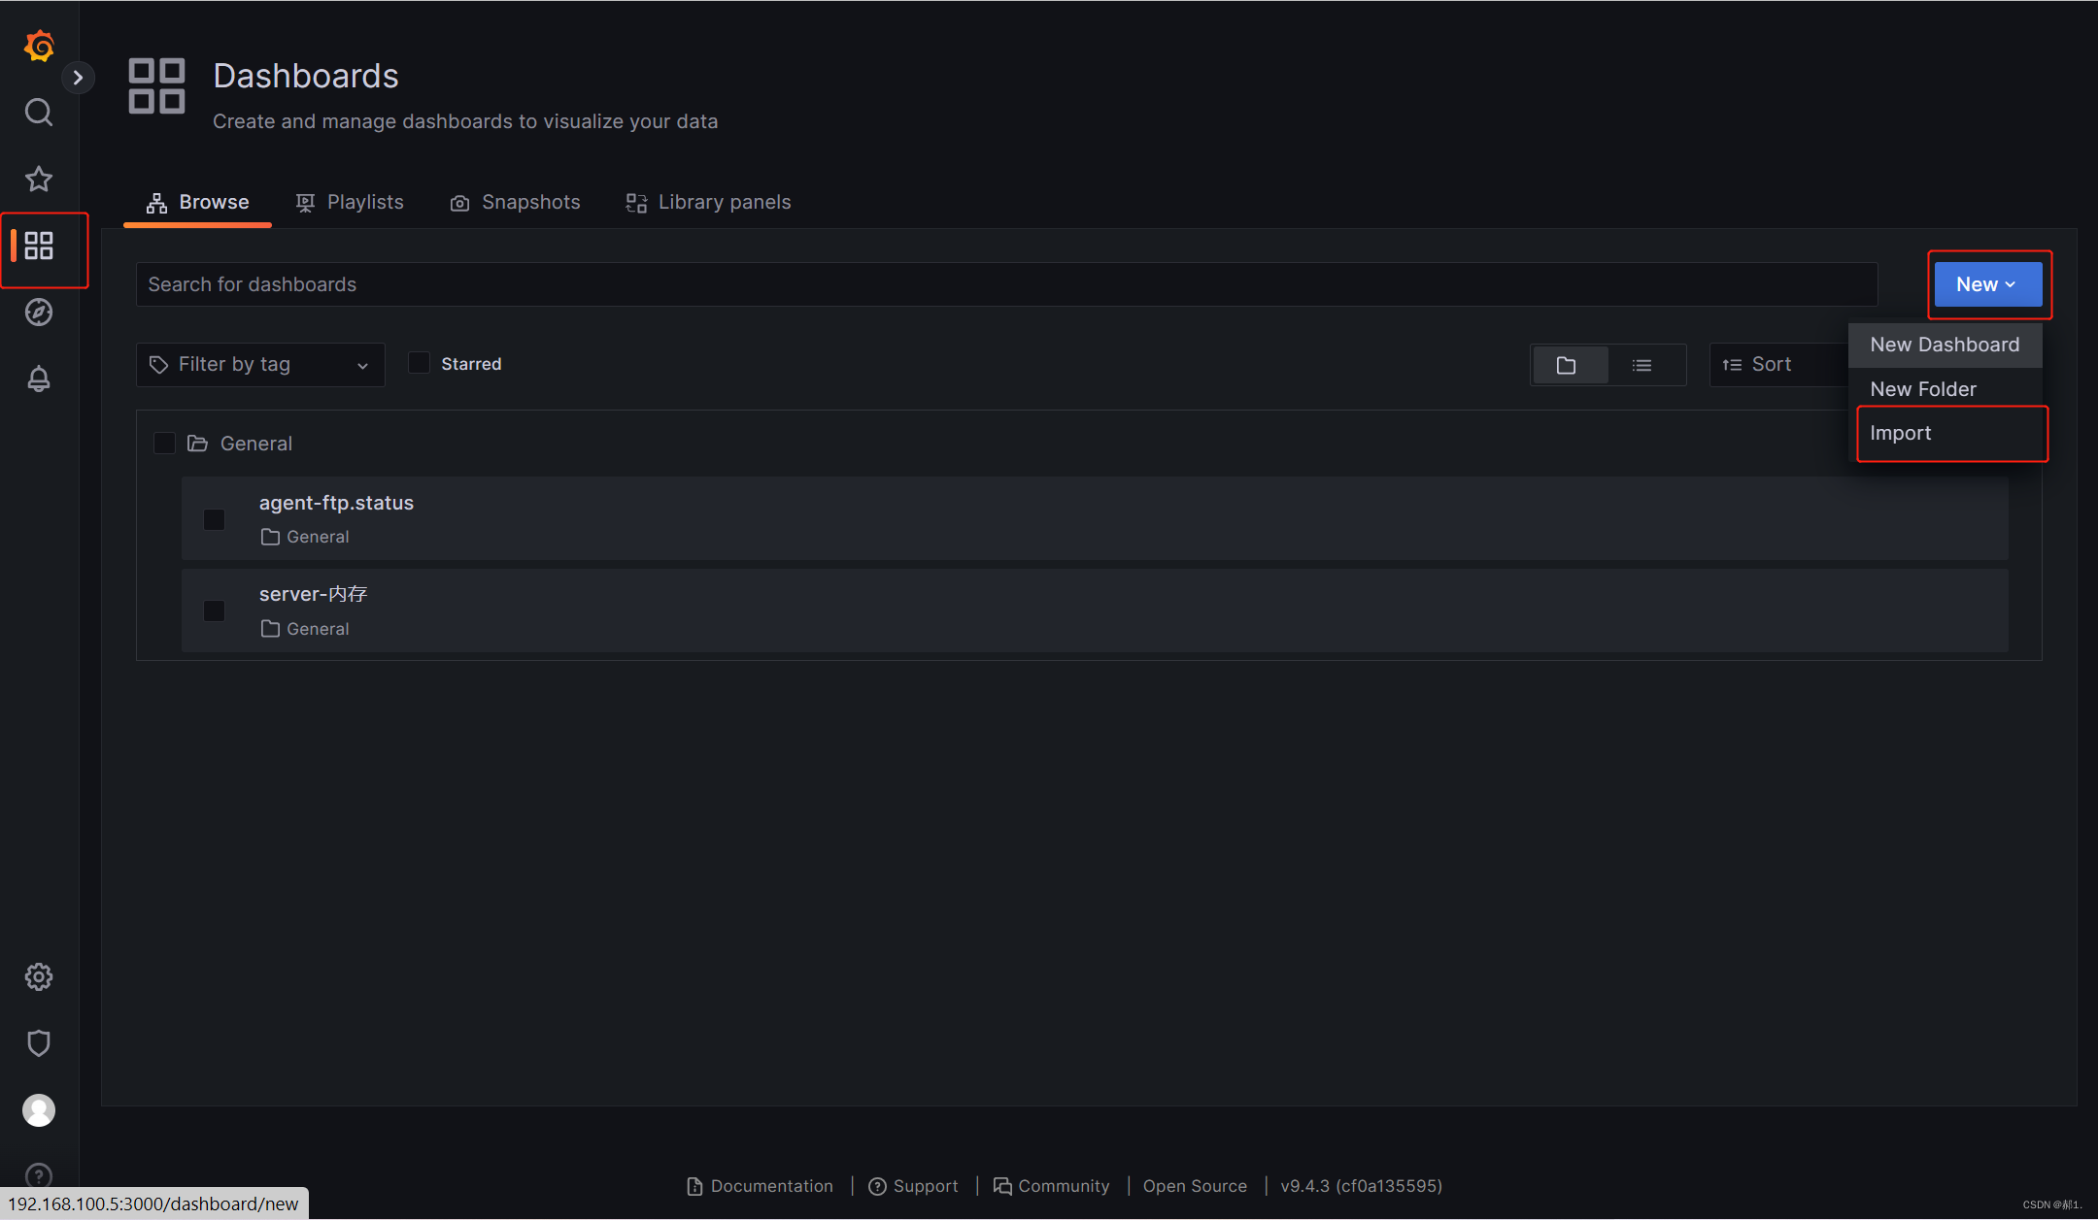Open Configuration gear icon in sidebar
The height and width of the screenshot is (1220, 2098).
[x=39, y=976]
